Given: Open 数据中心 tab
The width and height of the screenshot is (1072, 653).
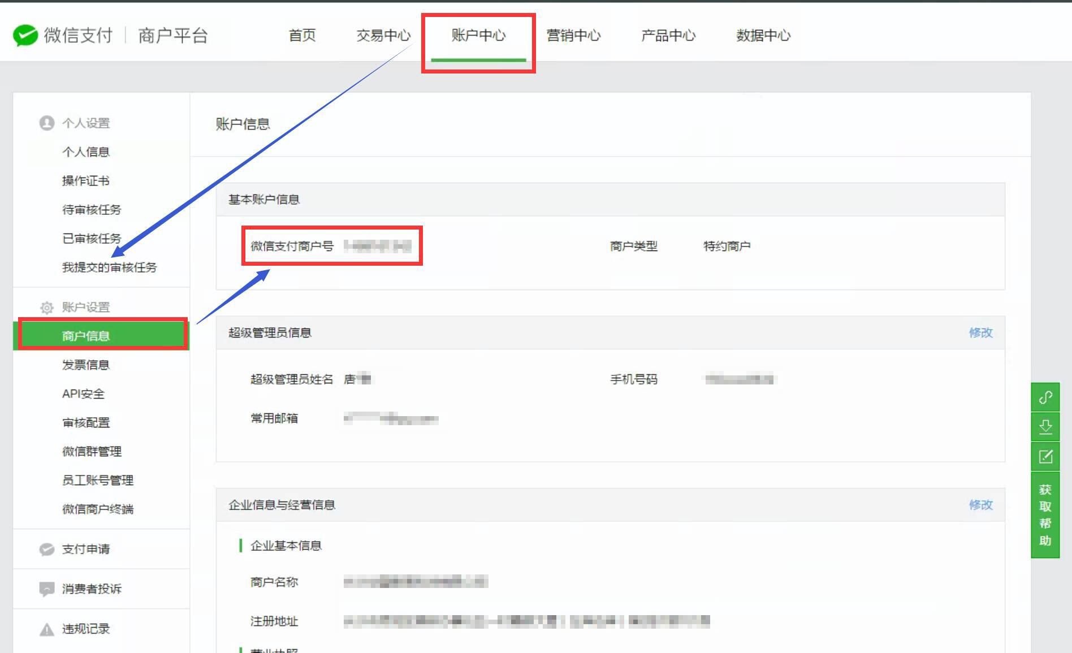Looking at the screenshot, I should tap(763, 36).
